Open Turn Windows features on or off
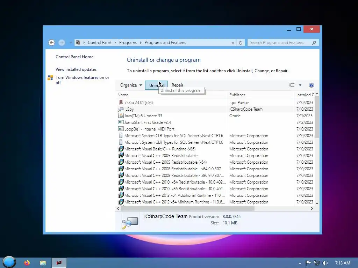 pos(83,80)
